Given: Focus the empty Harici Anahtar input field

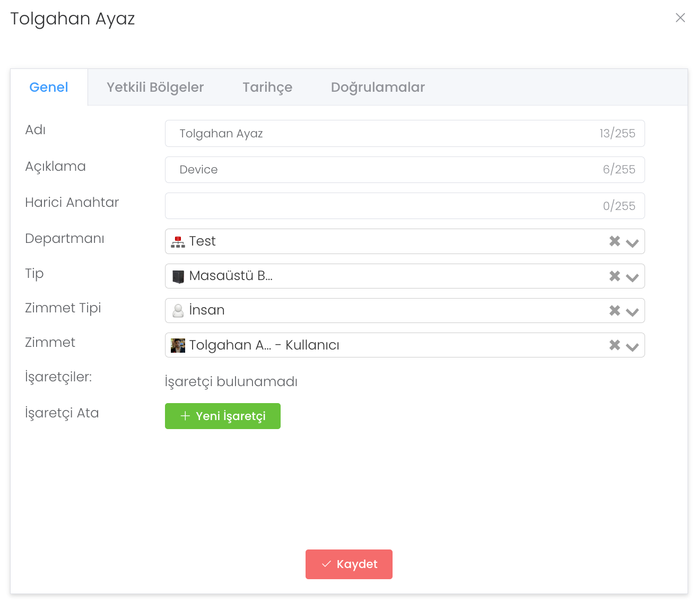Looking at the screenshot, I should click(x=382, y=206).
